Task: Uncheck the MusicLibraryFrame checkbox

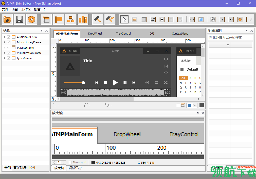Action: point(9,42)
